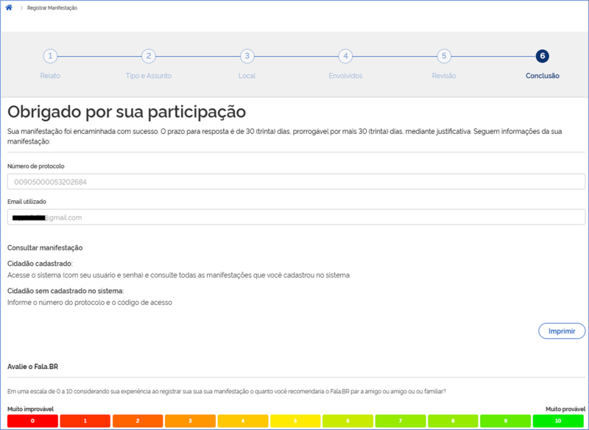Select step 3 Local circle
This screenshot has height=430, width=589.
tap(248, 56)
